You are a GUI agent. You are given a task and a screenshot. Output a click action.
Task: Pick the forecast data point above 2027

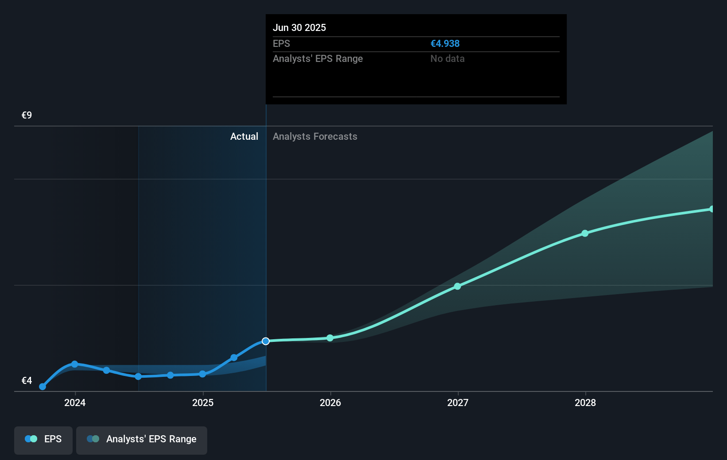[457, 286]
